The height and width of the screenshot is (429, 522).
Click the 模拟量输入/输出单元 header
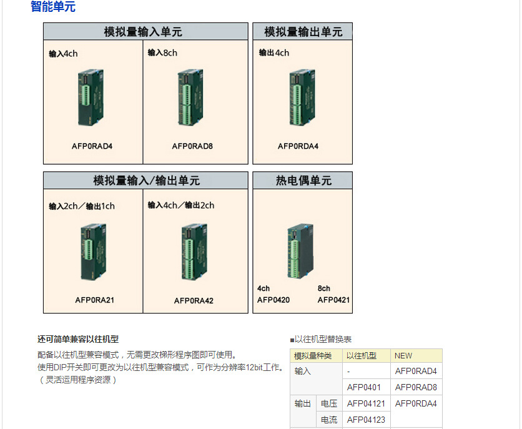tap(145, 180)
